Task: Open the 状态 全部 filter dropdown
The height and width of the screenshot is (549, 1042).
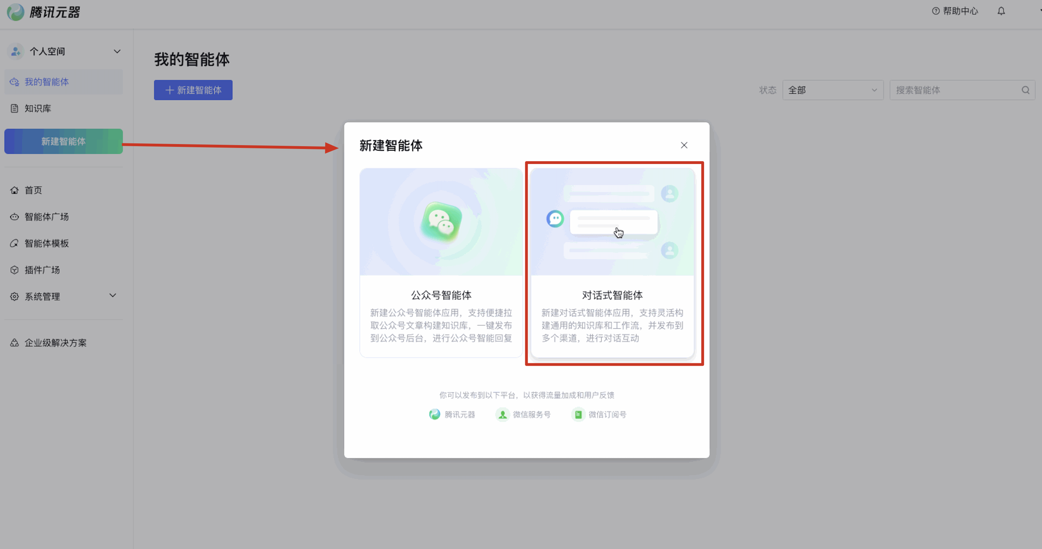Action: tap(833, 90)
